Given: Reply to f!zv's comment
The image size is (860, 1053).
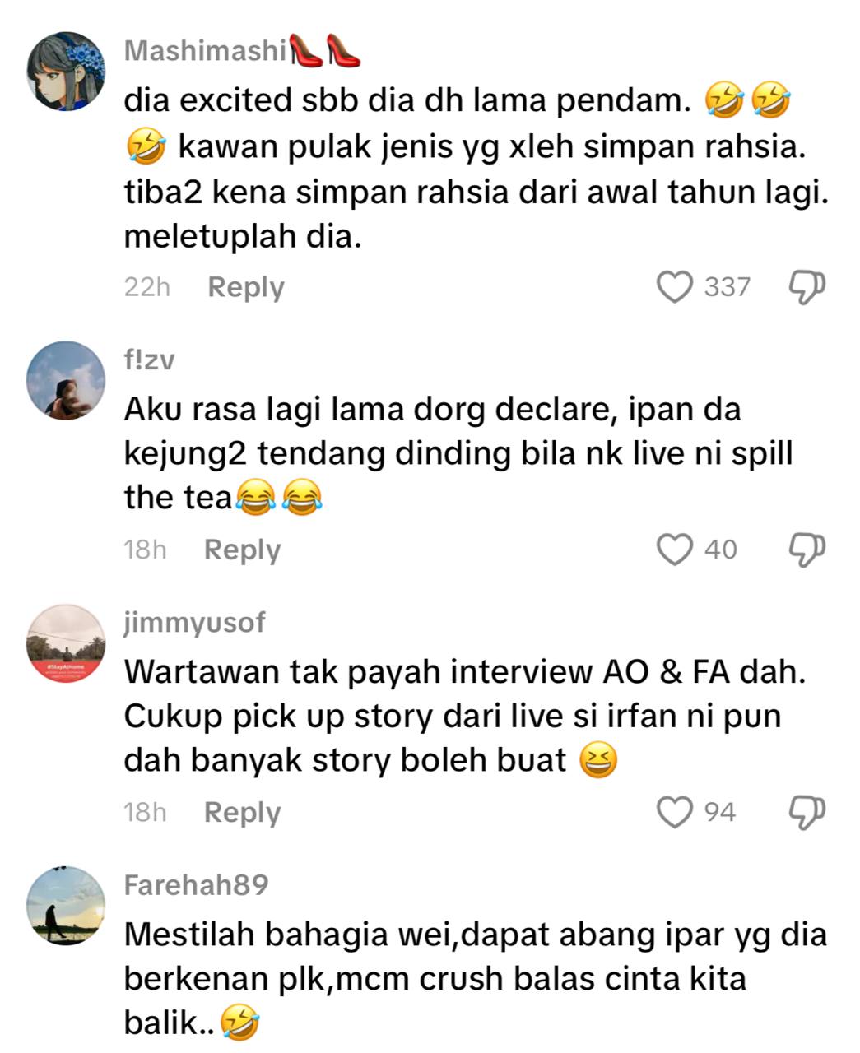Looking at the screenshot, I should pyautogui.click(x=242, y=550).
